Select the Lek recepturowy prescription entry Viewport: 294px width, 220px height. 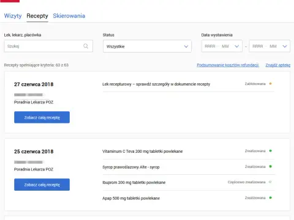pyautogui.click(x=156, y=84)
